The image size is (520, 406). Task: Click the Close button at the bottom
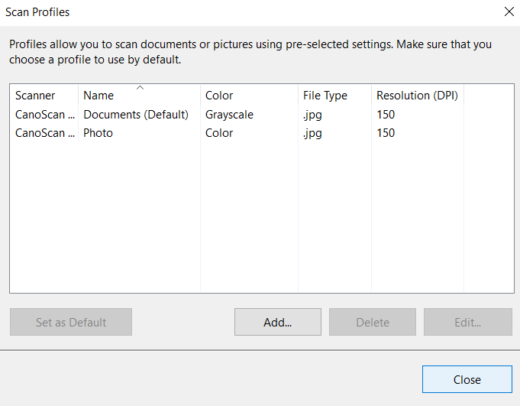coord(467,380)
